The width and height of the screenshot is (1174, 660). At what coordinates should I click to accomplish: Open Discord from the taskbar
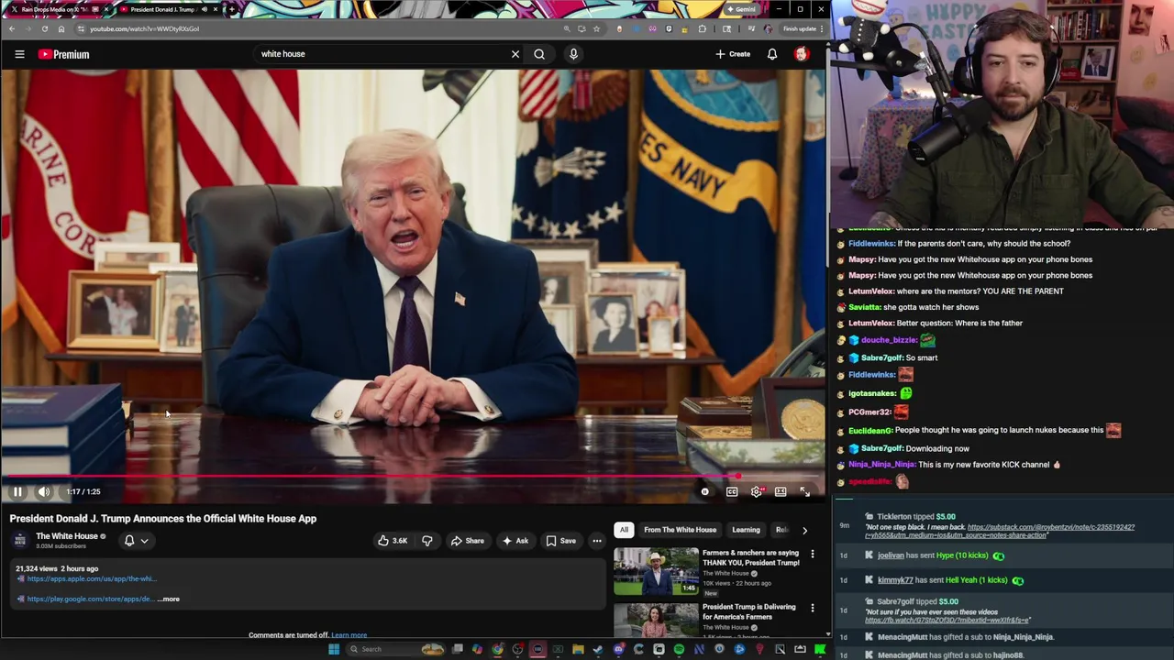point(619,649)
